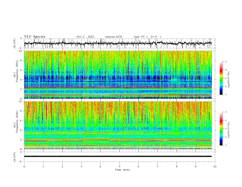The image size is (242, 187).
Task: Click the 'VLF Spectra' title text
Action: 35,37
